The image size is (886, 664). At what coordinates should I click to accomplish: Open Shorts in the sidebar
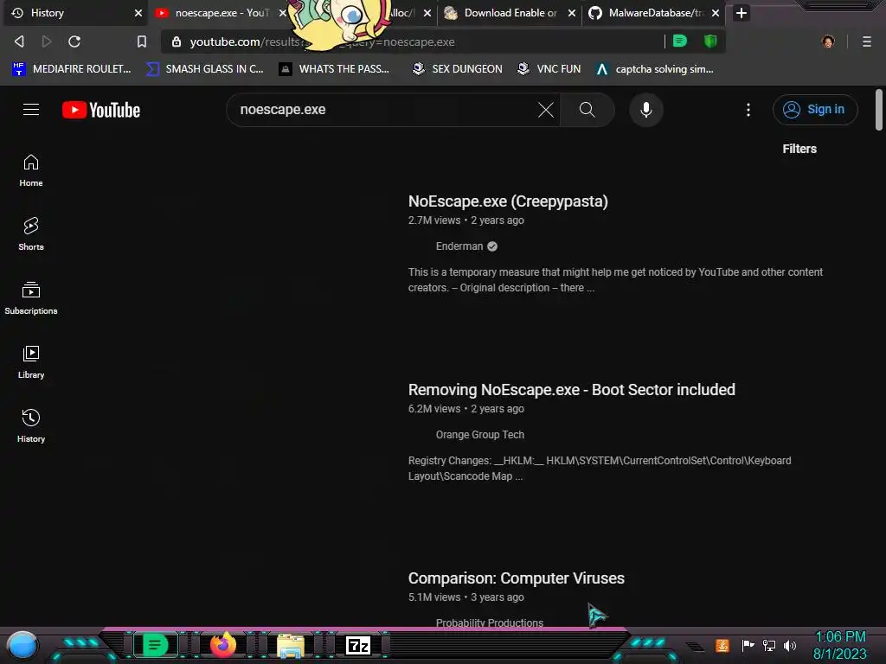pyautogui.click(x=31, y=234)
